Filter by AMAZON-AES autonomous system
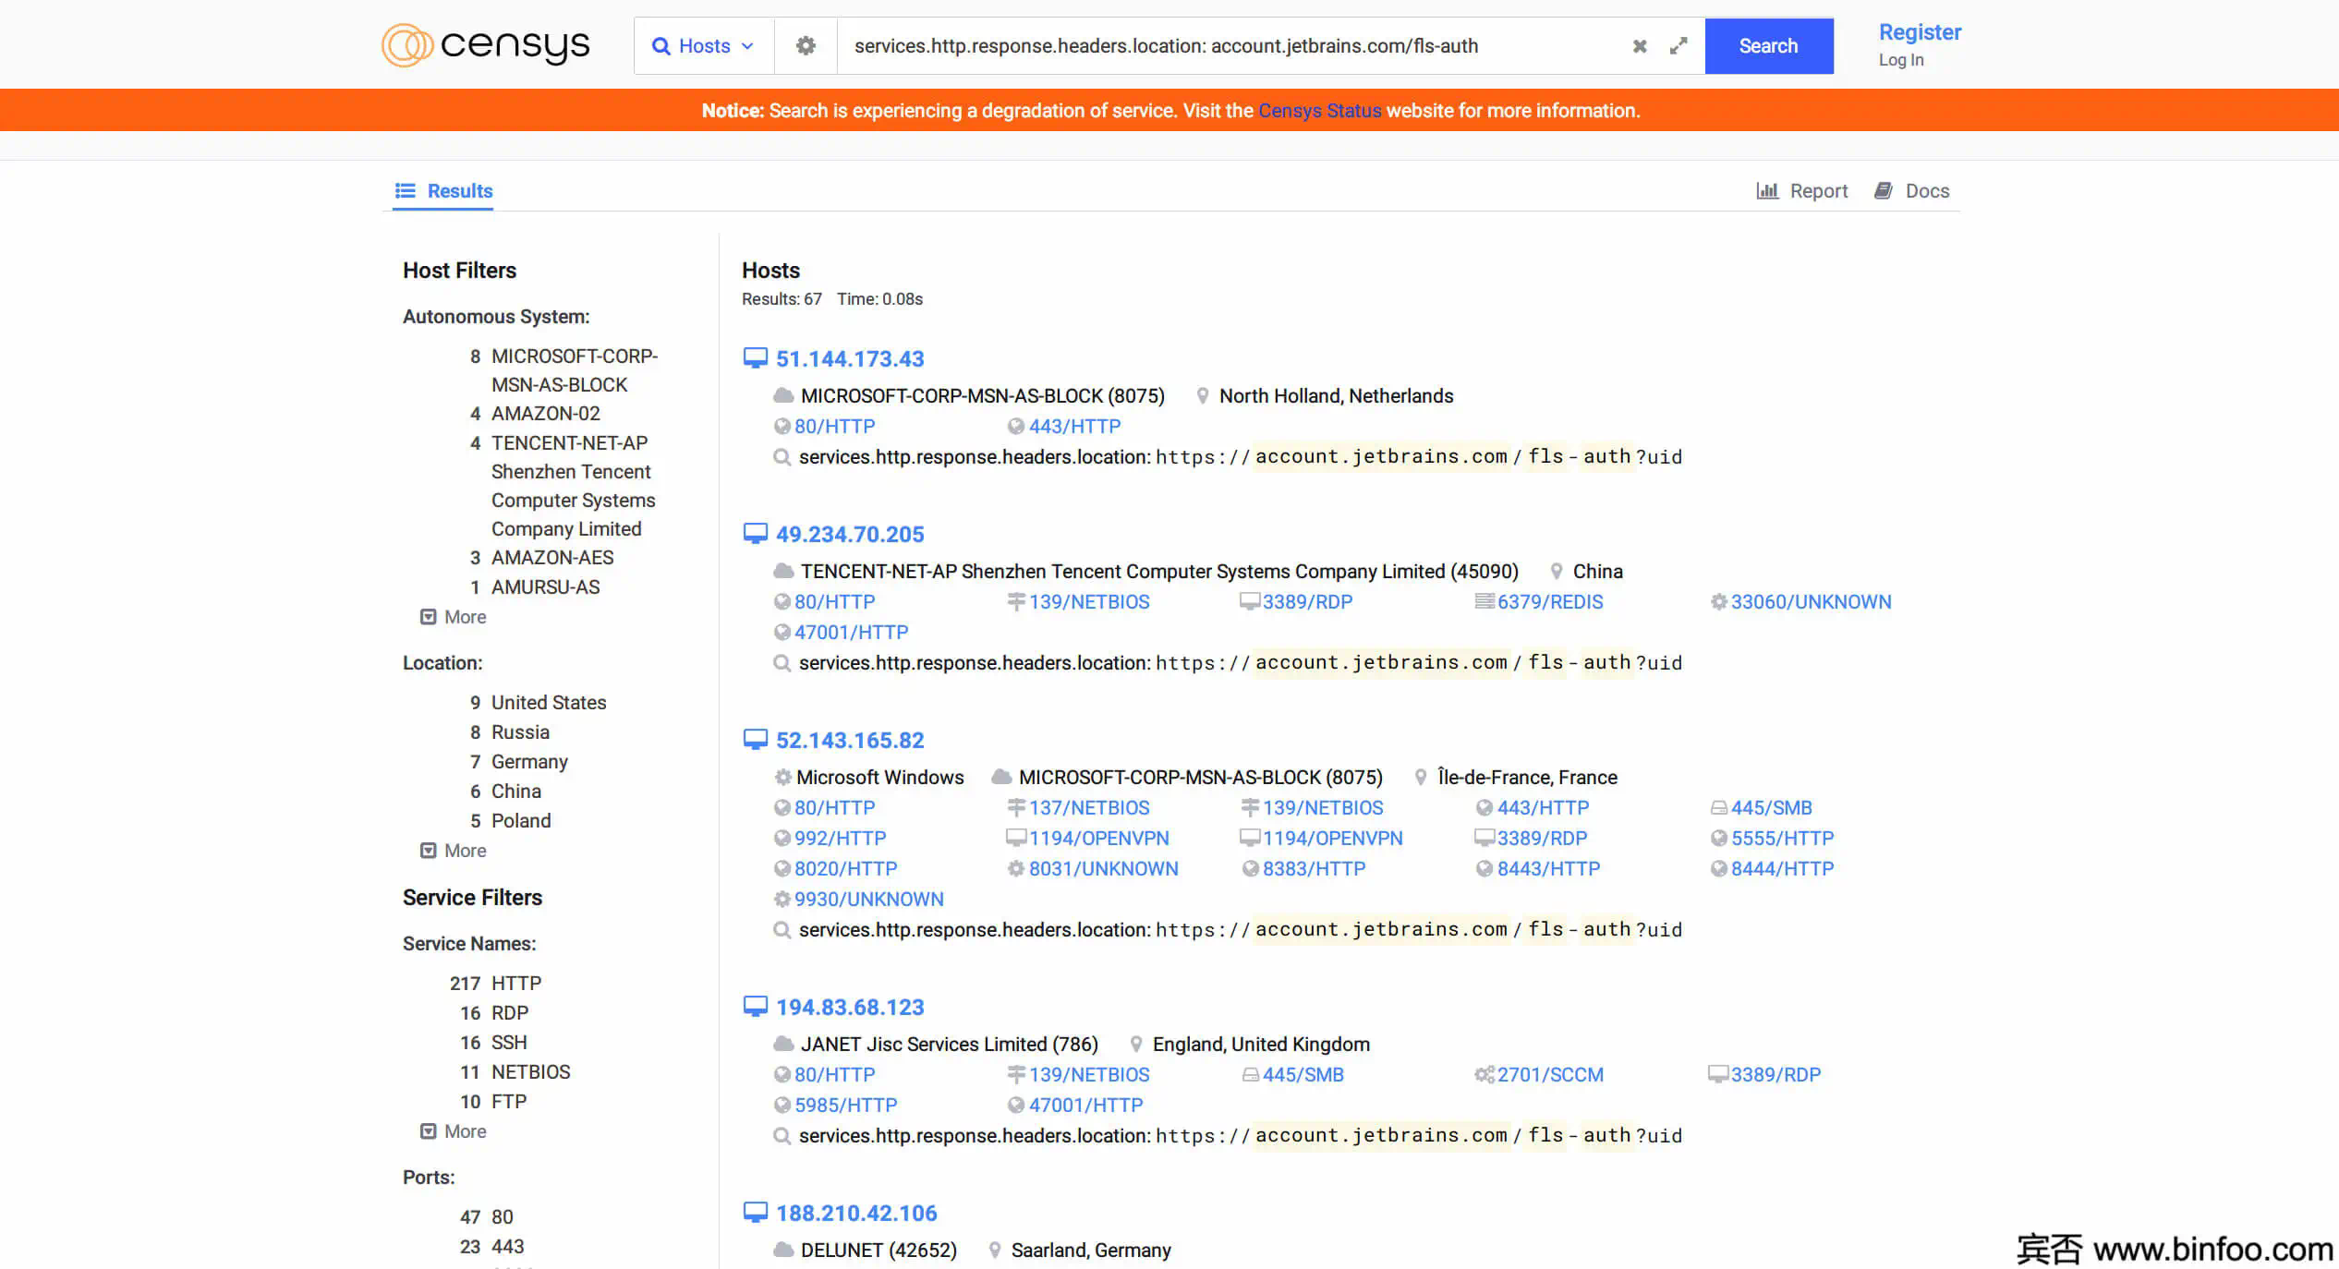The width and height of the screenshot is (2339, 1269). point(552,558)
